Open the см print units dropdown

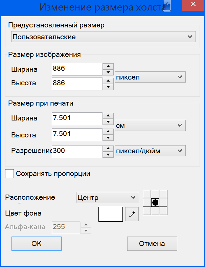[150, 126]
